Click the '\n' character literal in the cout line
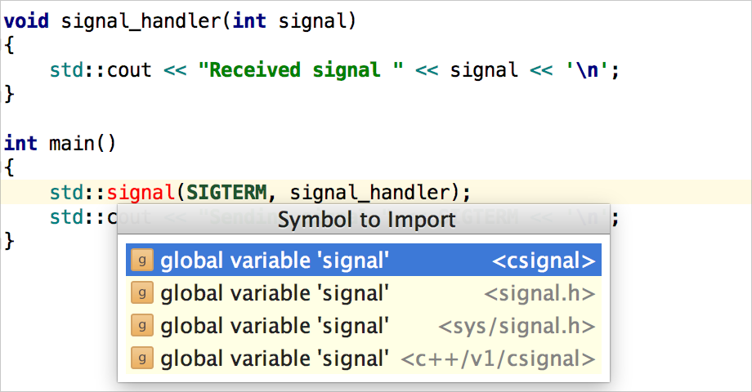The height and width of the screenshot is (392, 752). pyautogui.click(x=587, y=70)
